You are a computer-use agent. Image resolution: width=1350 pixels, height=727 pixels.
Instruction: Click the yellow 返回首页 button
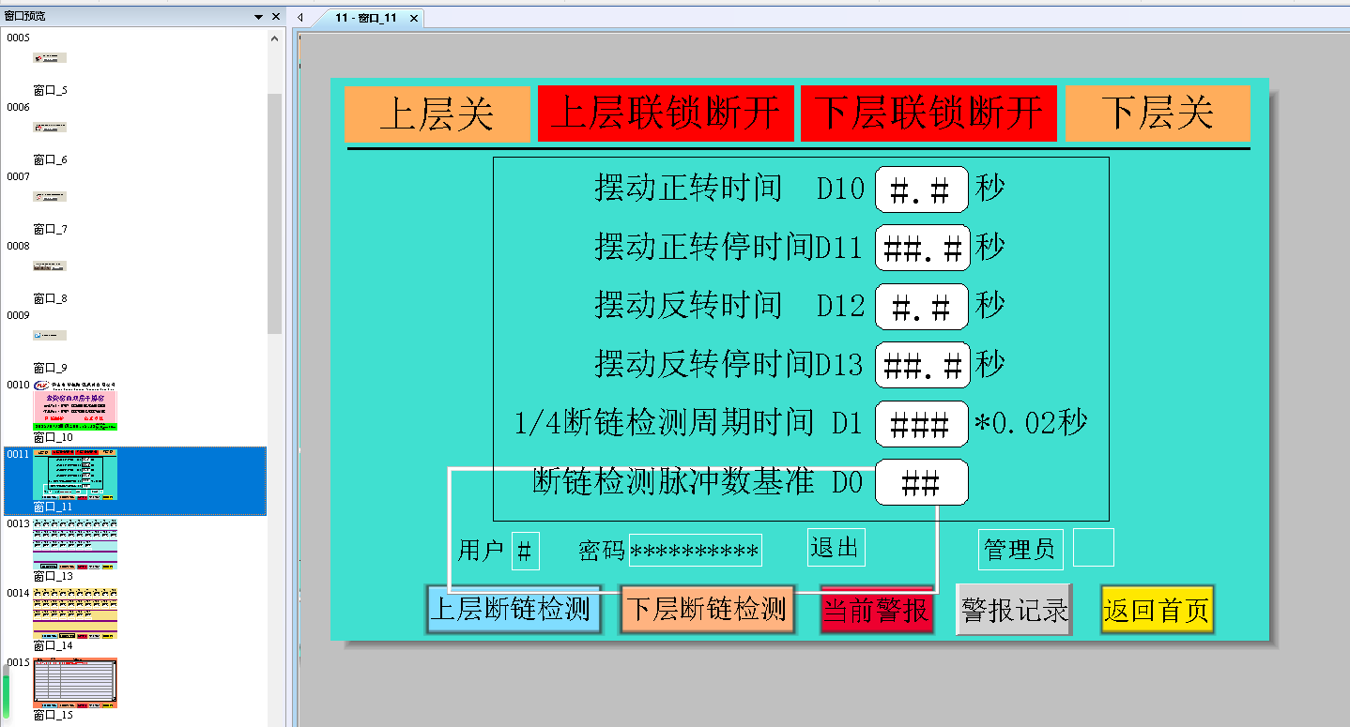coord(1157,611)
